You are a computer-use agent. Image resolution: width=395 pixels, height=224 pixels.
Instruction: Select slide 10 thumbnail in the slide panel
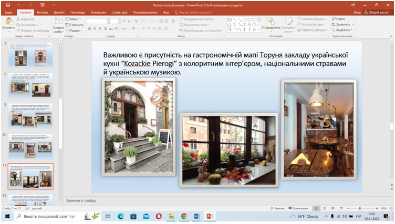pyautogui.click(x=31, y=146)
